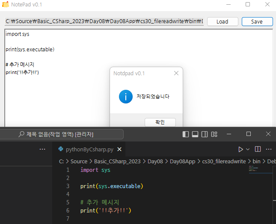Click the 'import sys' line in VS Code
This screenshot has height=224, width=276.
pyautogui.click(x=95, y=170)
